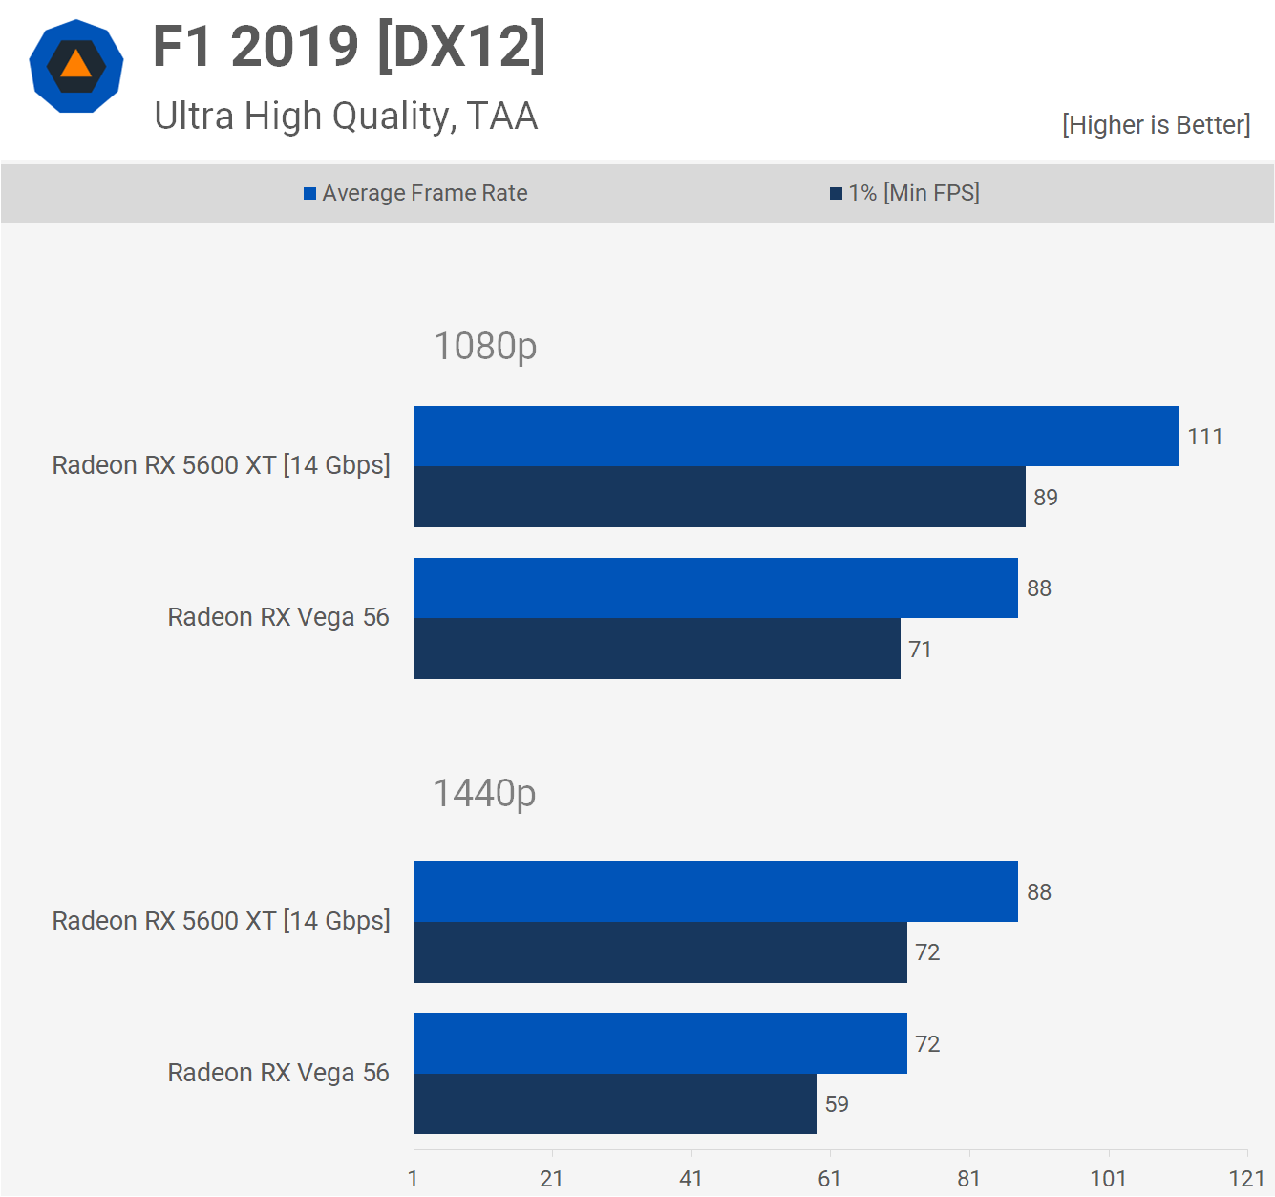Click the Ultra High Quality, TAA subtitle
Image resolution: width=1275 pixels, height=1197 pixels.
346,117
